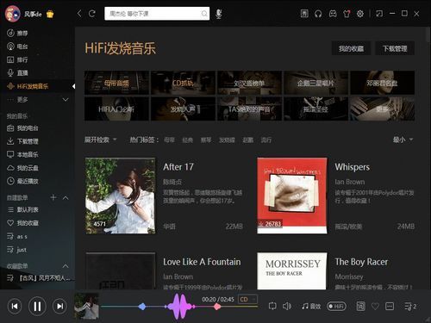
Task: Click the magnifier search icon
Action: pyautogui.click(x=204, y=14)
